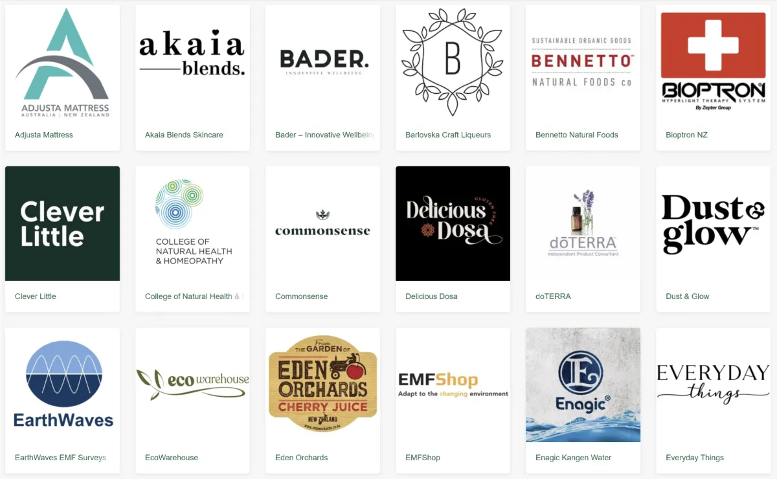Click the Commonsense text link
This screenshot has width=777, height=479.
301,296
